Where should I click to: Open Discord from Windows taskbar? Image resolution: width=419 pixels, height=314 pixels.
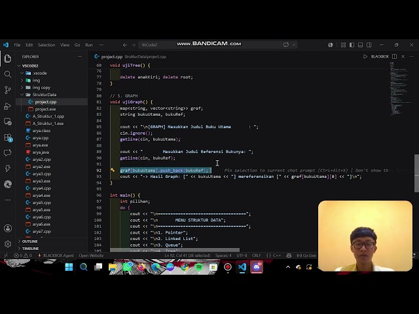coord(257,267)
